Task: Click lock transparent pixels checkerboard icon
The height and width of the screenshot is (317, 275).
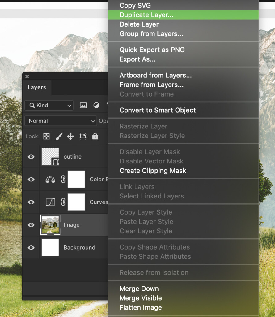Action: (46, 136)
